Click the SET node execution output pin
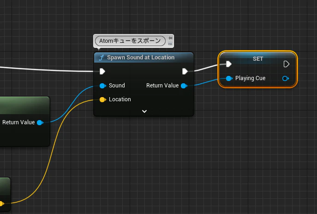 coord(286,64)
